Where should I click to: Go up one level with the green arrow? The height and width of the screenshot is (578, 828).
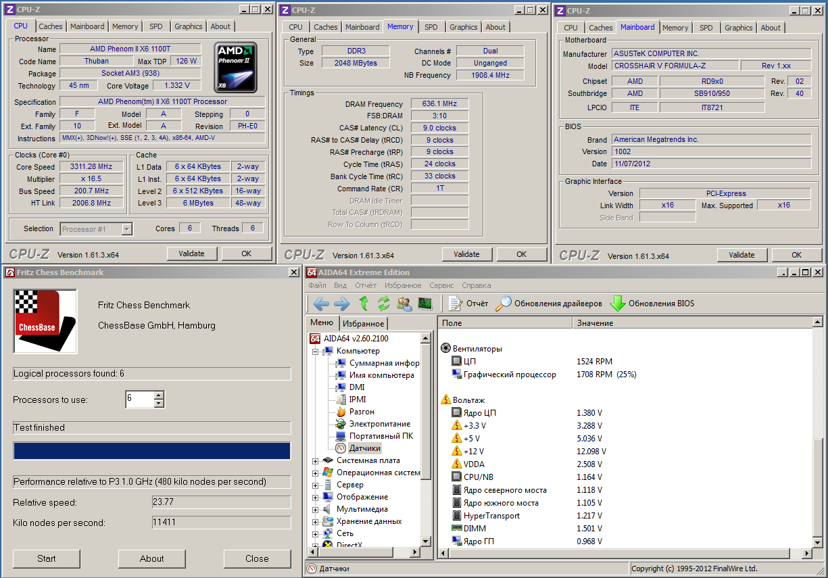pyautogui.click(x=364, y=304)
